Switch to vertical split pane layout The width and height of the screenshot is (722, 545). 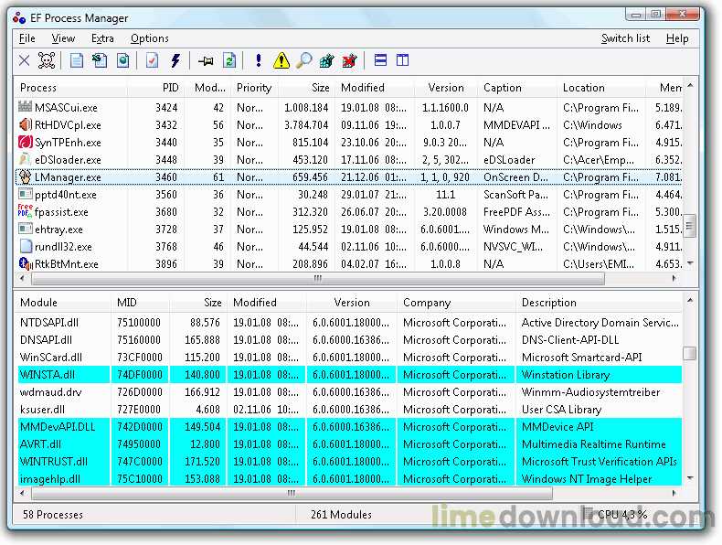coord(402,61)
